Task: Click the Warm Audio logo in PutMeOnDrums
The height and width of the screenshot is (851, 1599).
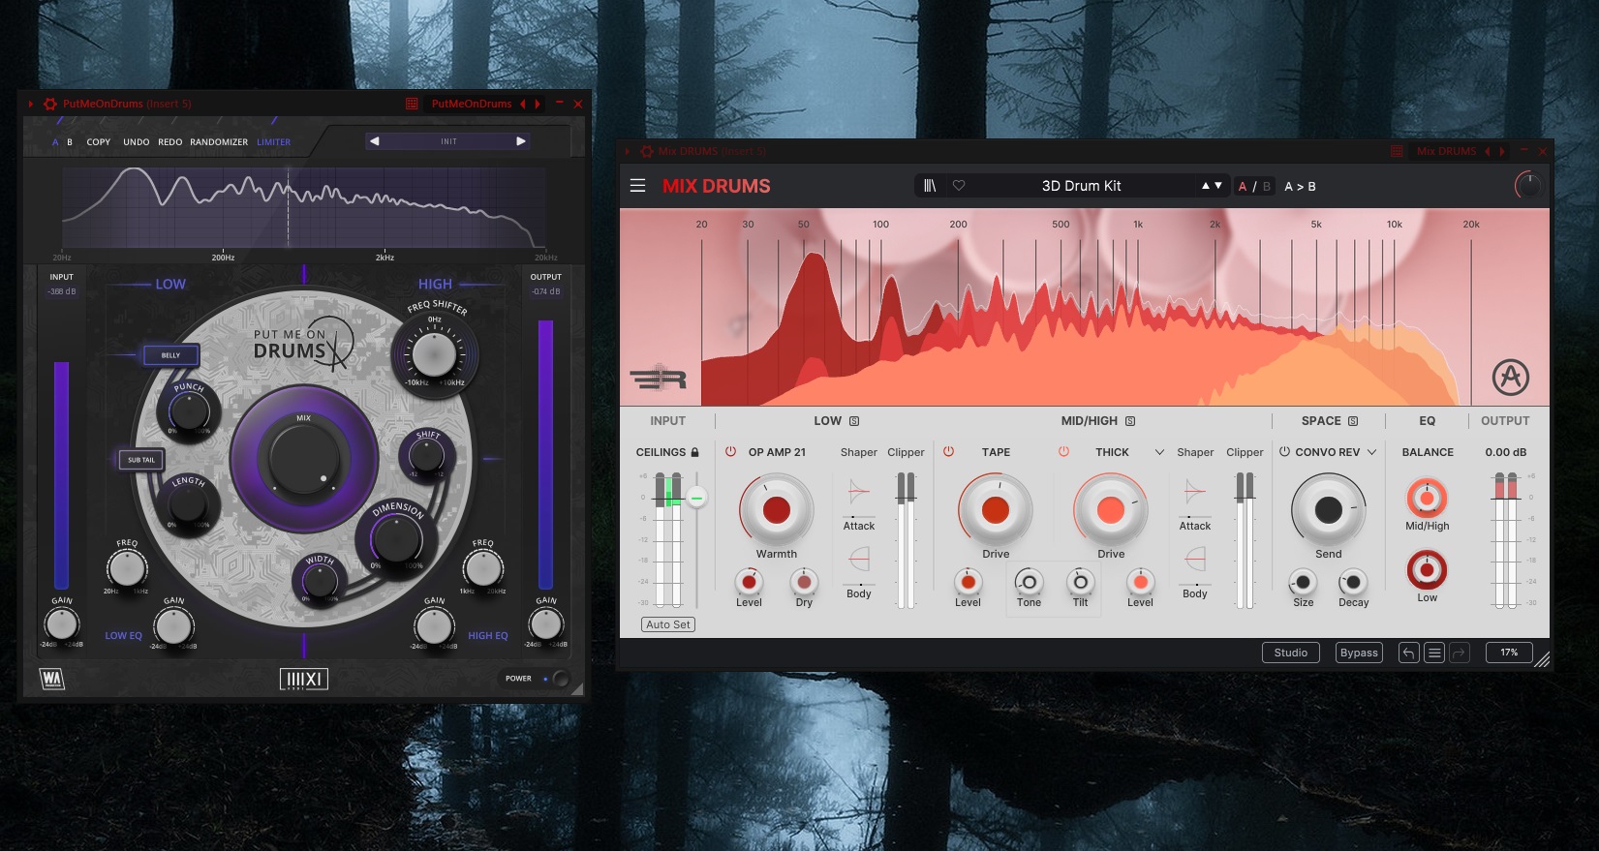Action: 52,679
